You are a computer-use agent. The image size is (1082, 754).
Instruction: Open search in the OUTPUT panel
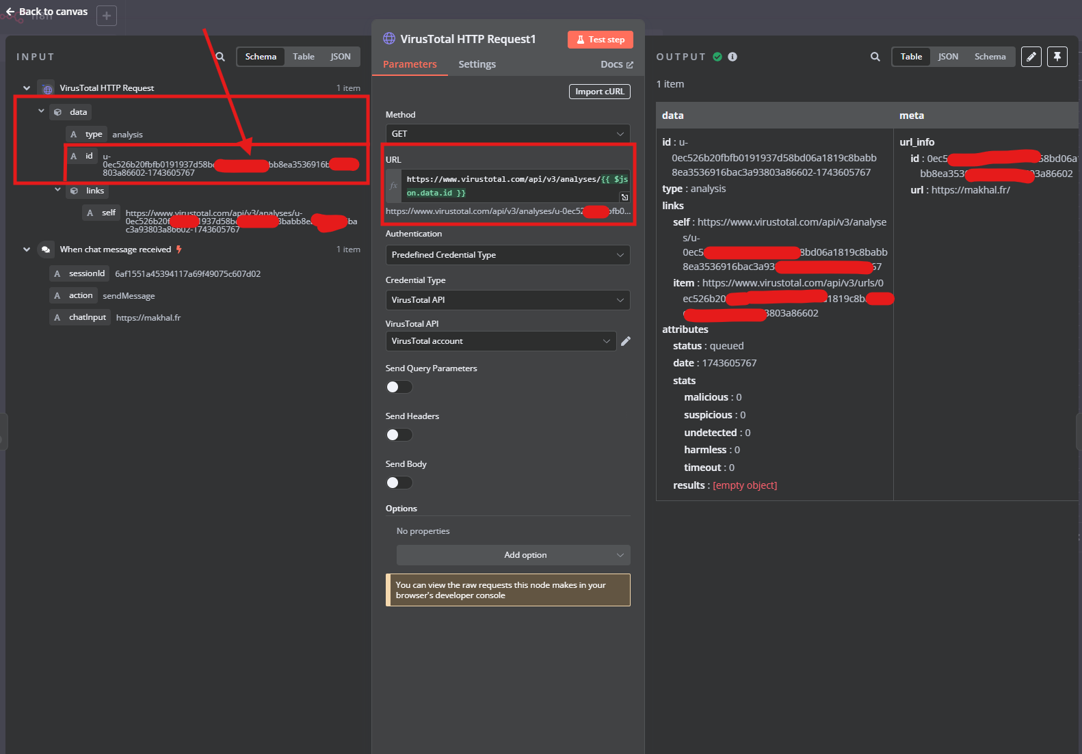click(875, 57)
